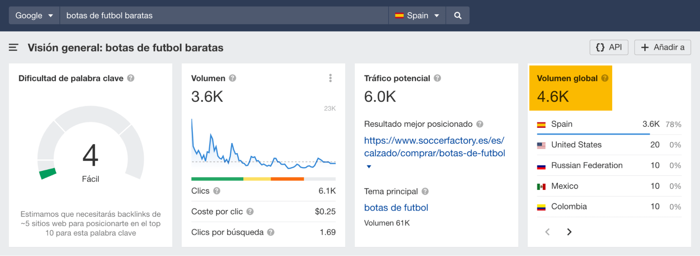Click the help icon beside Volumen global

click(605, 78)
